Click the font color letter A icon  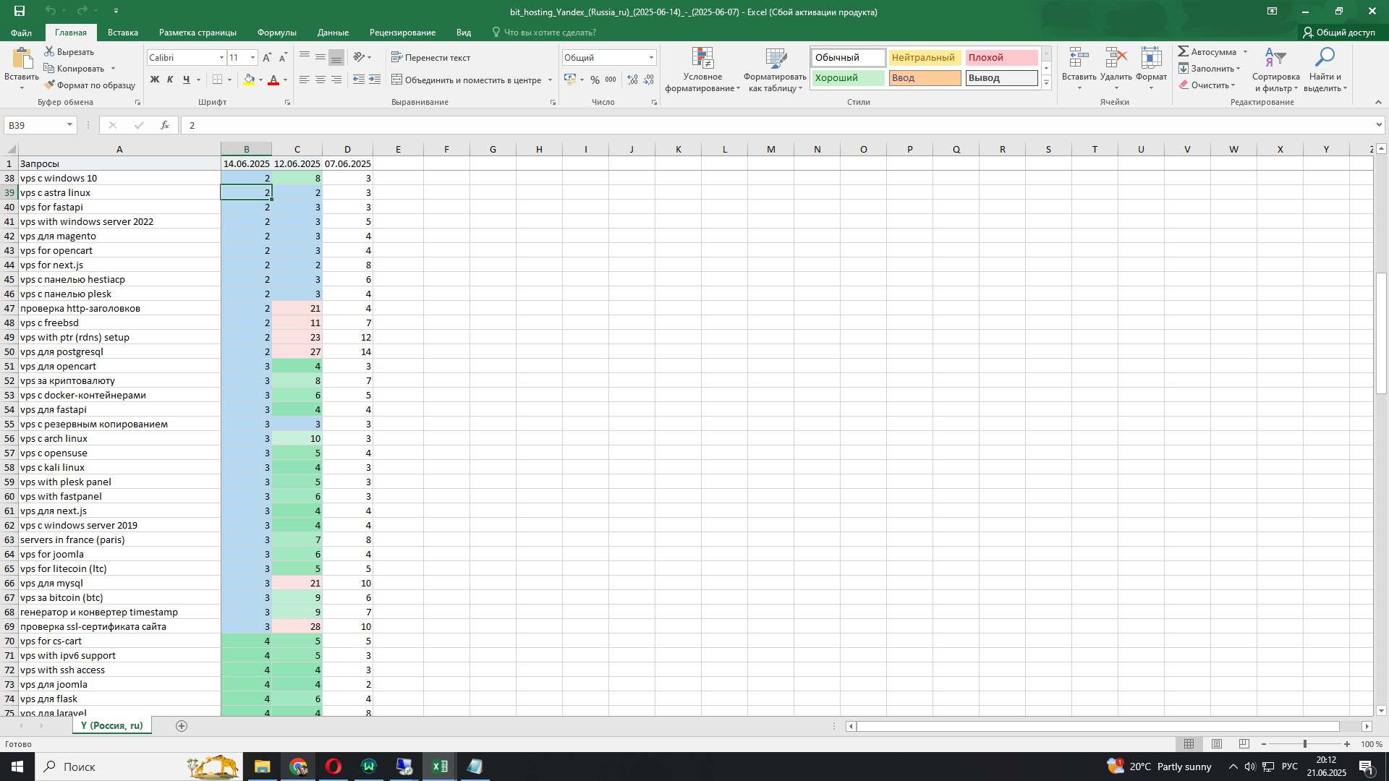[273, 80]
